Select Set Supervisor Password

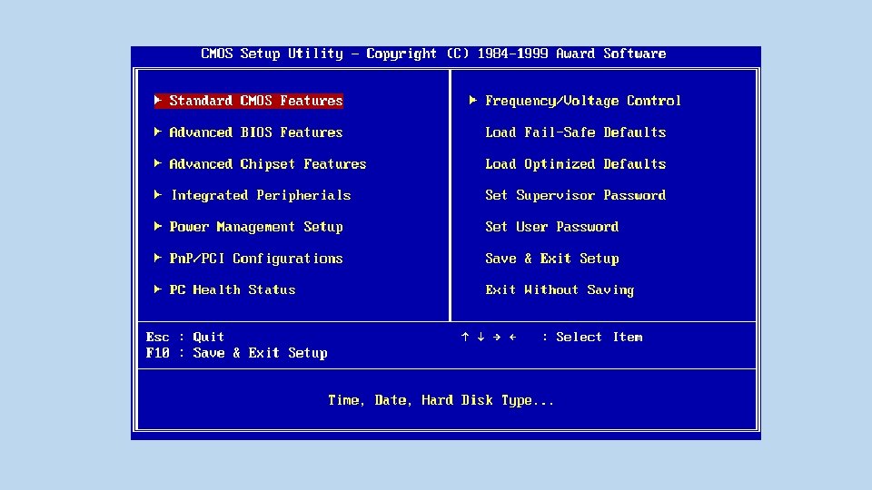(x=575, y=195)
